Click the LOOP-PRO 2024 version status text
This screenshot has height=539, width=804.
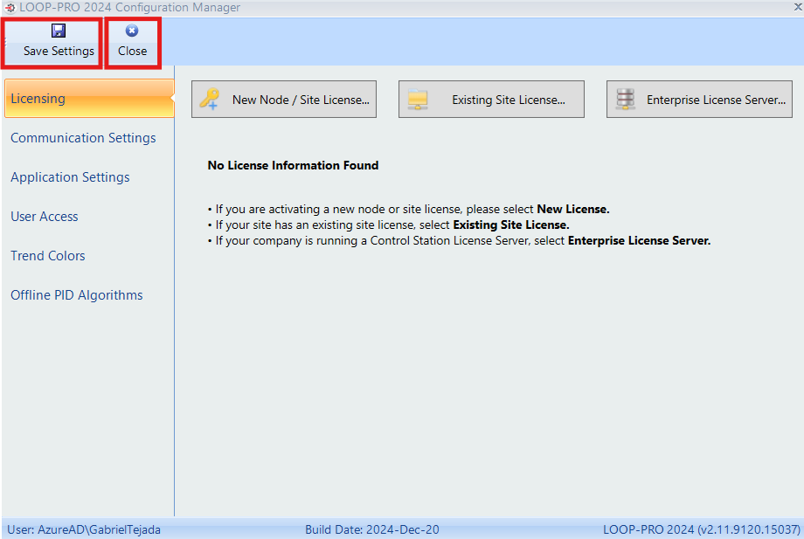pos(702,529)
